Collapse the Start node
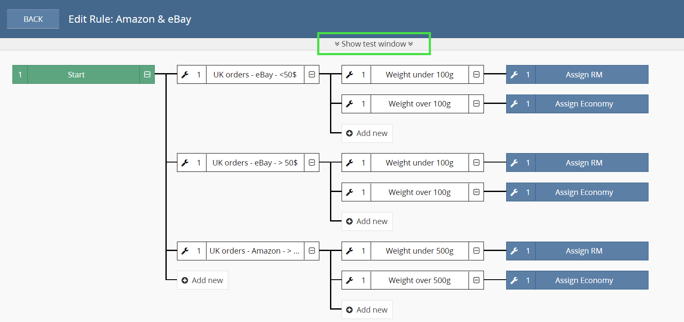 pos(147,74)
